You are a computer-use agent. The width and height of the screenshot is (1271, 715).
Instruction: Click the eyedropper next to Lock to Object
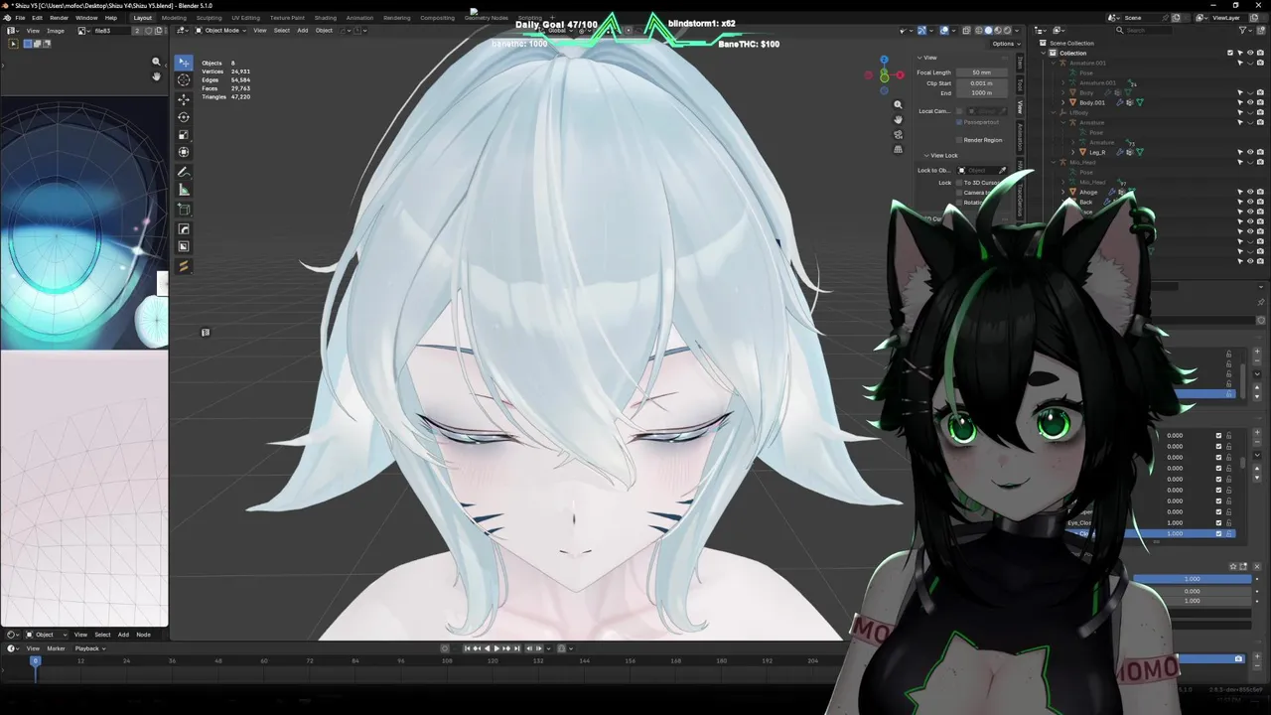(1002, 171)
